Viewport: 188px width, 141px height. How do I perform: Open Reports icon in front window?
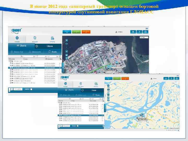tap(96, 84)
